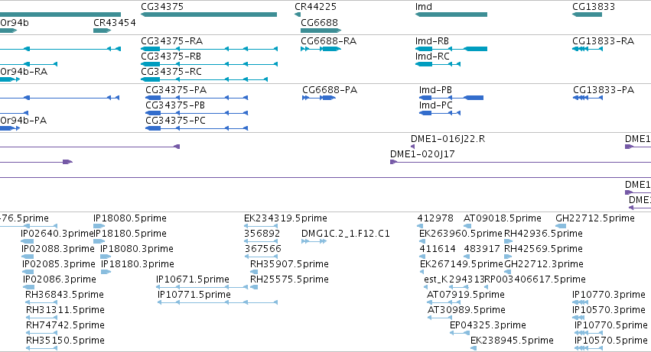651x352 pixels.
Task: Select EST AT30989.5prime
Action: (467, 310)
